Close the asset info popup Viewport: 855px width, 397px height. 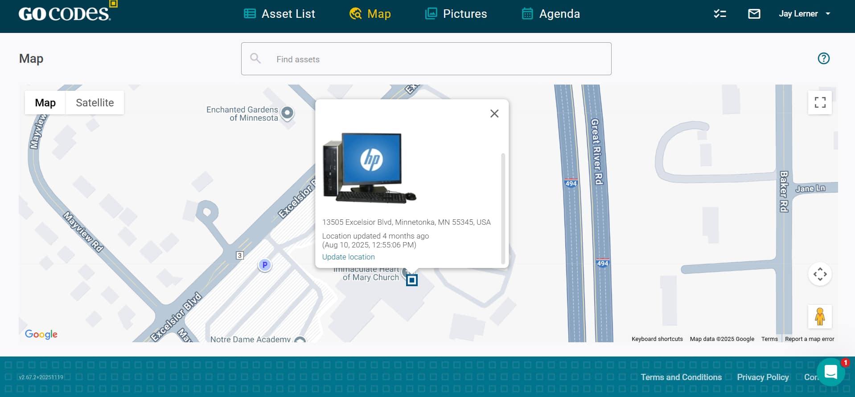click(x=494, y=113)
